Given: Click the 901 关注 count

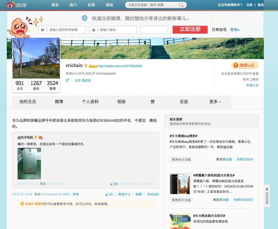Looking at the screenshot, I should 20,85.
